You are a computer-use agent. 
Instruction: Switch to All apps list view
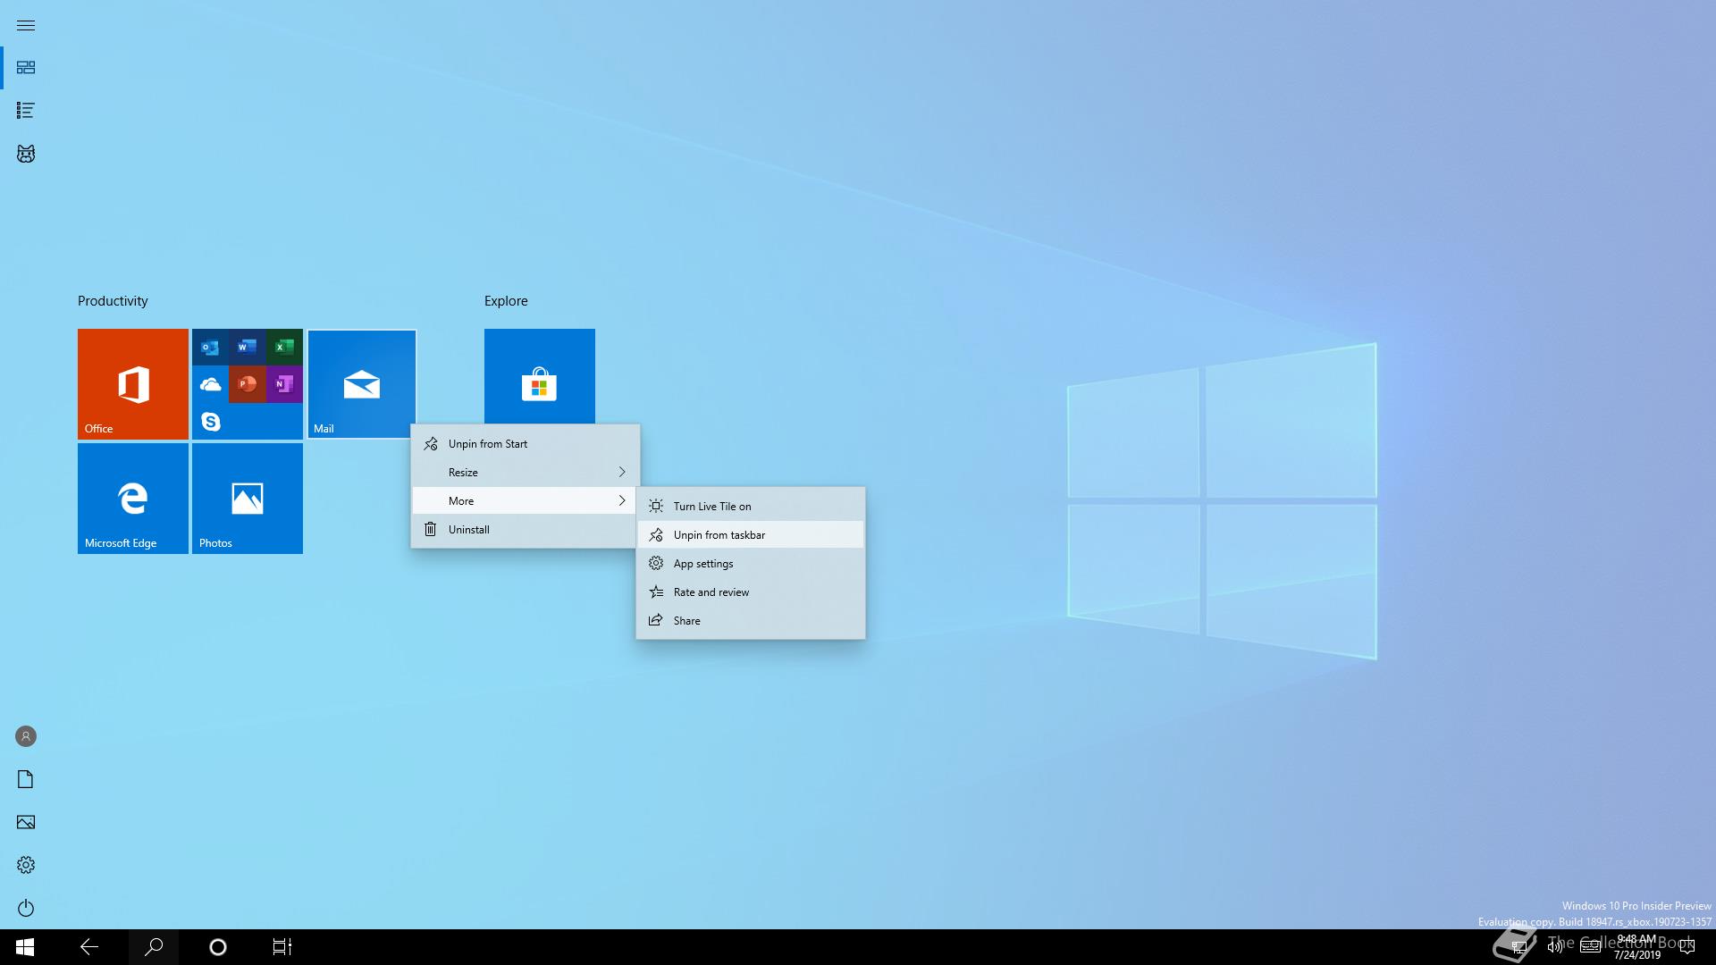26,111
